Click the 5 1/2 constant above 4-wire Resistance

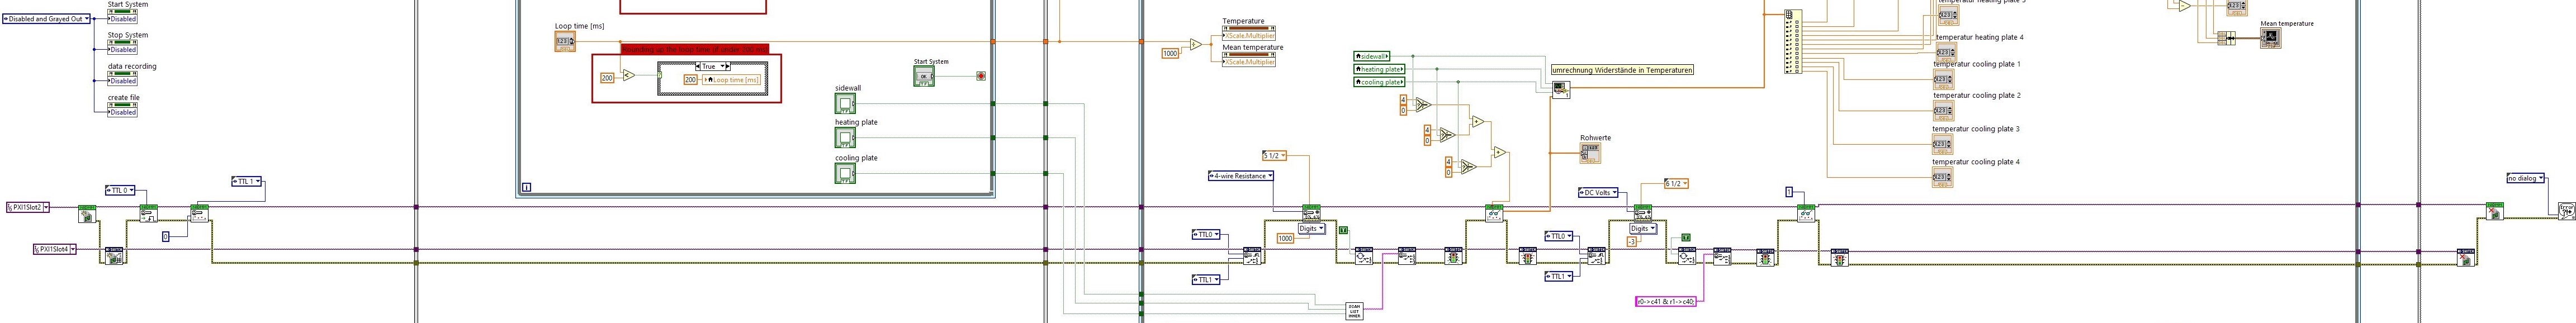click(1274, 156)
